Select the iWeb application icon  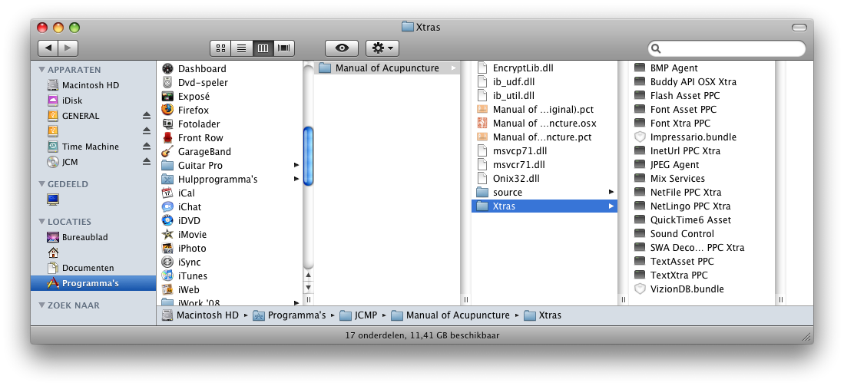pos(168,290)
